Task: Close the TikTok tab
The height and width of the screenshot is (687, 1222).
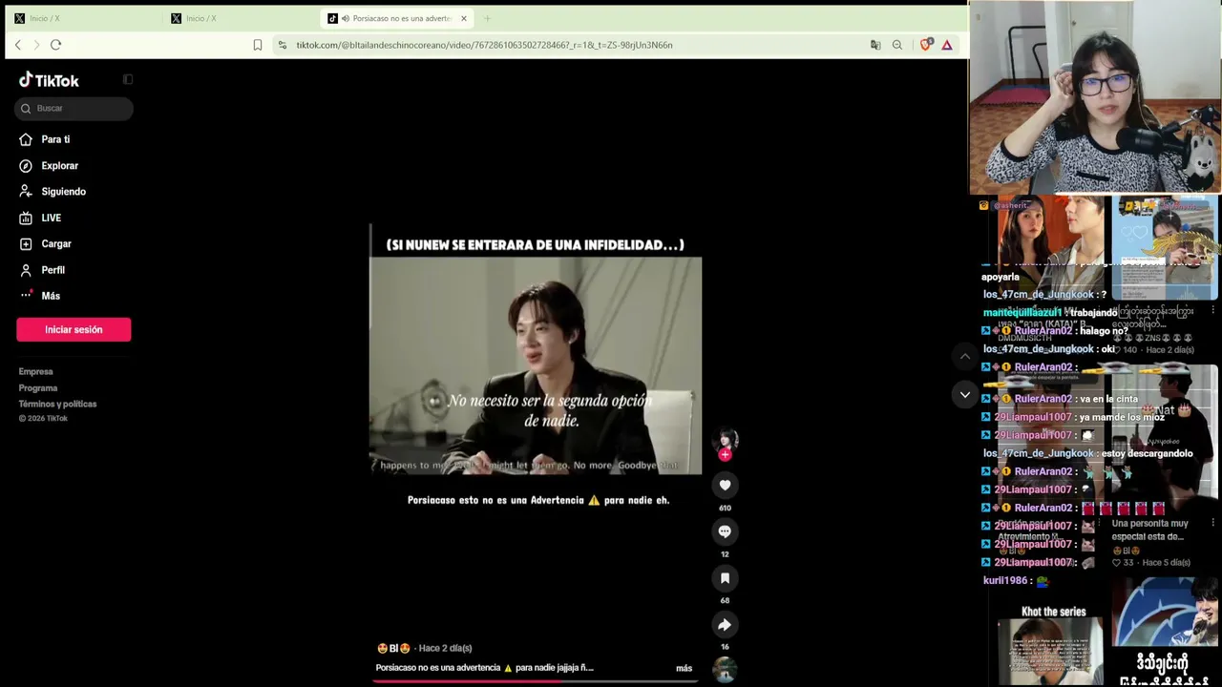Action: click(464, 18)
